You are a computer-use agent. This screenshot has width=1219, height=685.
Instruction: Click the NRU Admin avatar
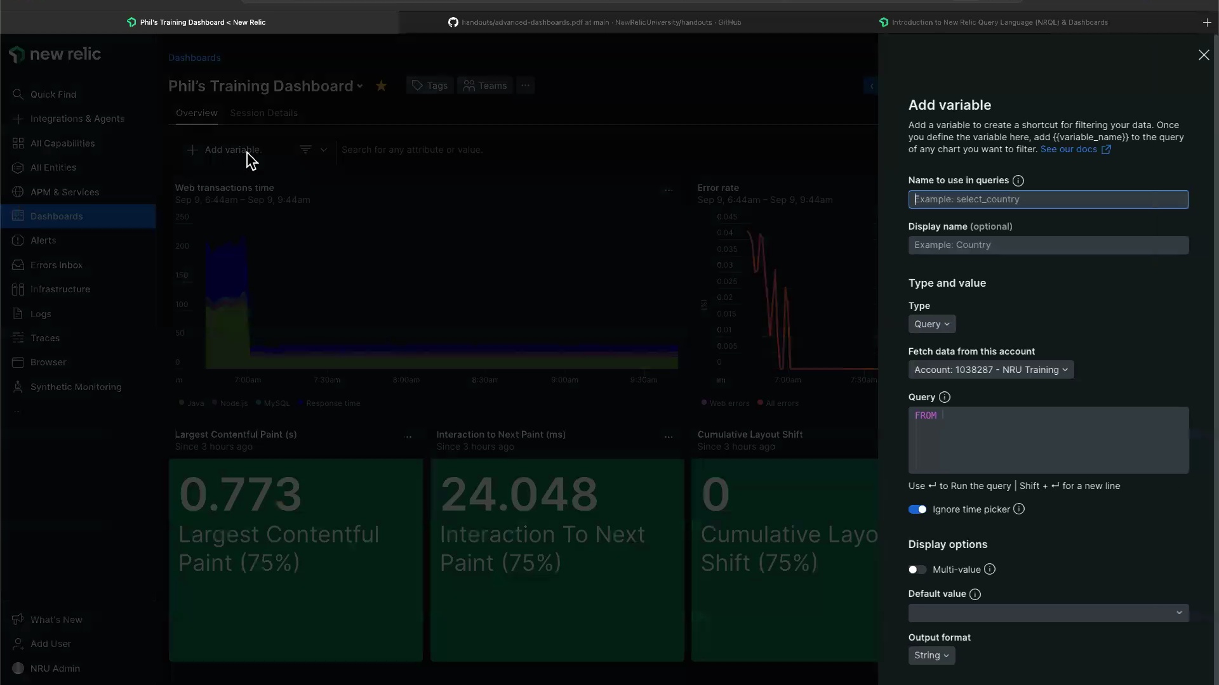[x=18, y=669]
